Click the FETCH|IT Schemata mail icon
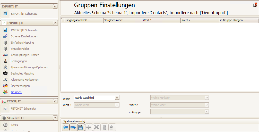The width and height of the screenshot is (259, 132). click(x=5, y=109)
